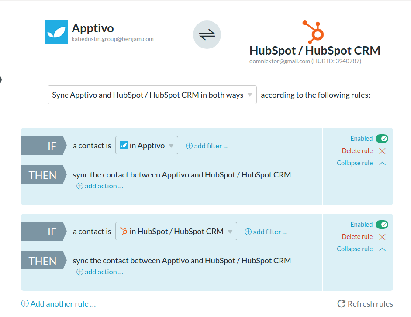The image size is (411, 317).
Task: Click the red X of the first Delete rule
Action: 383,151
